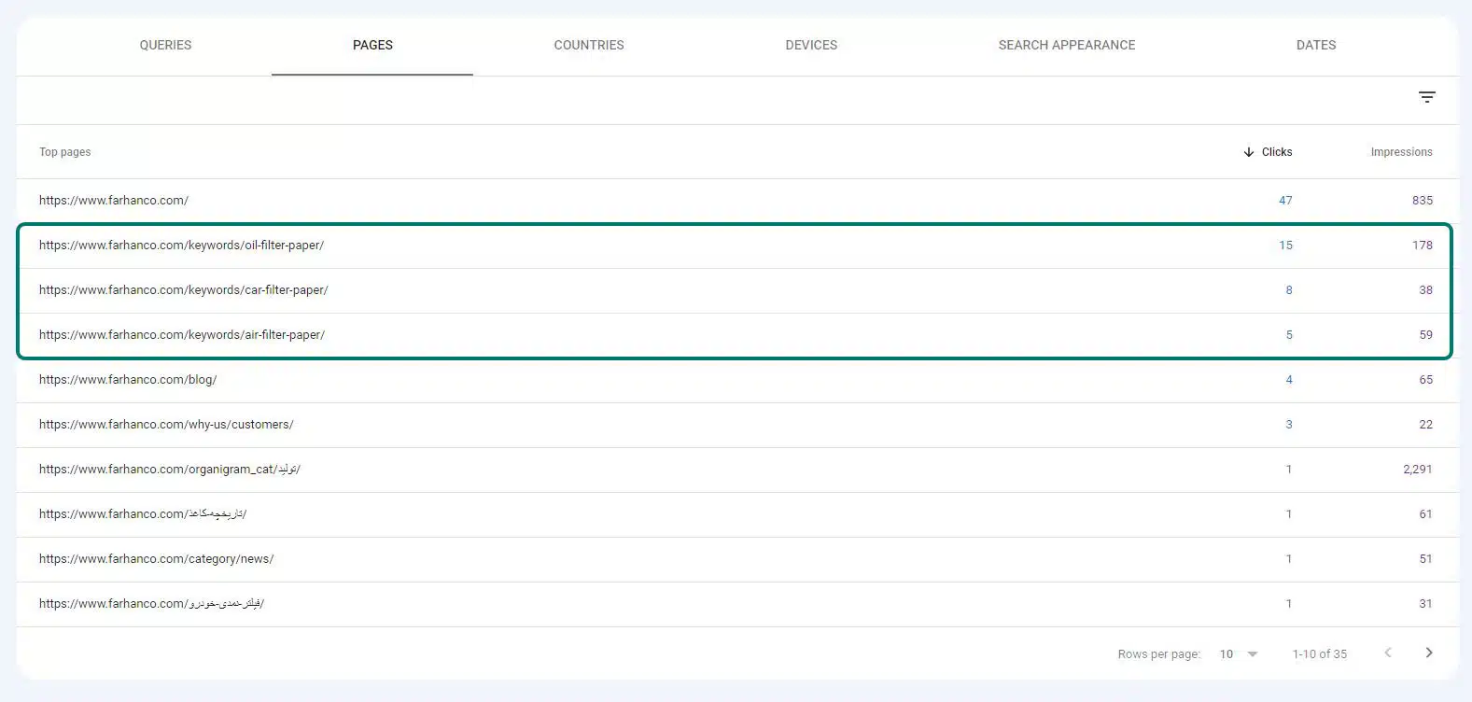
Task: Go to next page of results
Action: [x=1428, y=653]
